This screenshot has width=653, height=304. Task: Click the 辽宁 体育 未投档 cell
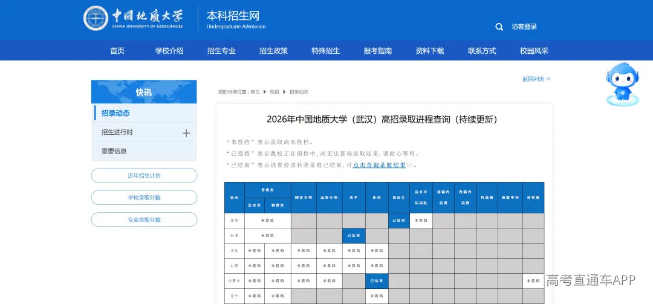tap(377, 296)
